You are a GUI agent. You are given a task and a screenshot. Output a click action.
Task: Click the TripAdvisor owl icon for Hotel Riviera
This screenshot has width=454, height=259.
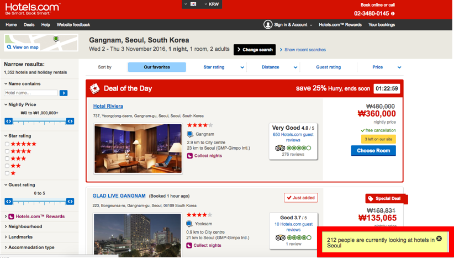(280, 148)
